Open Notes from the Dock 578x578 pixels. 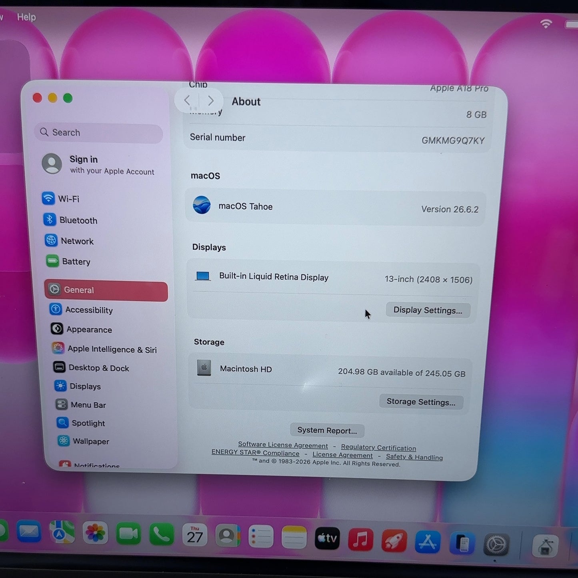294,538
